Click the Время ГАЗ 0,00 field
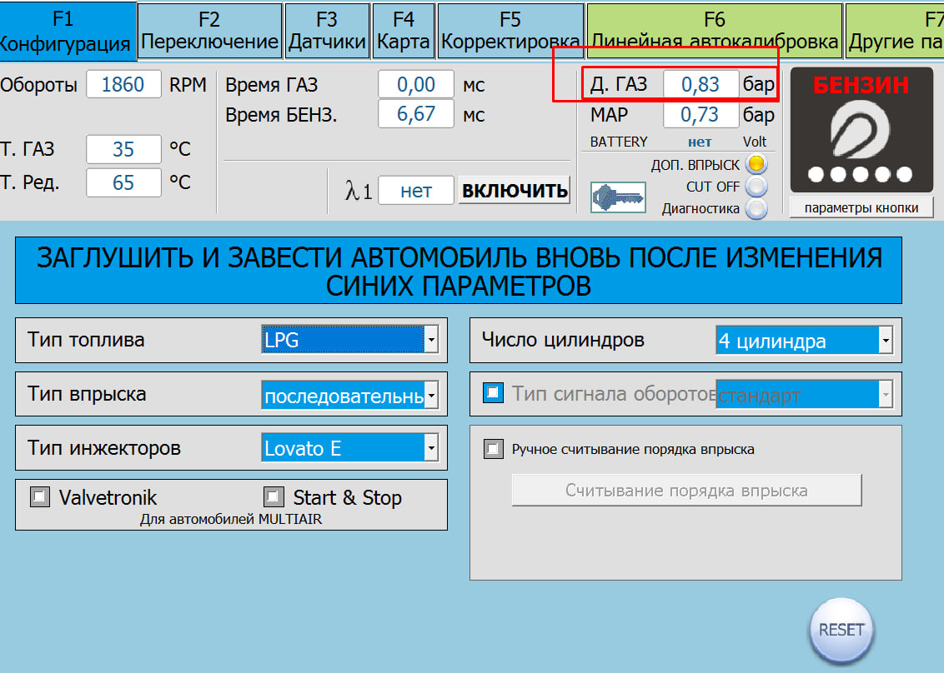 click(416, 84)
